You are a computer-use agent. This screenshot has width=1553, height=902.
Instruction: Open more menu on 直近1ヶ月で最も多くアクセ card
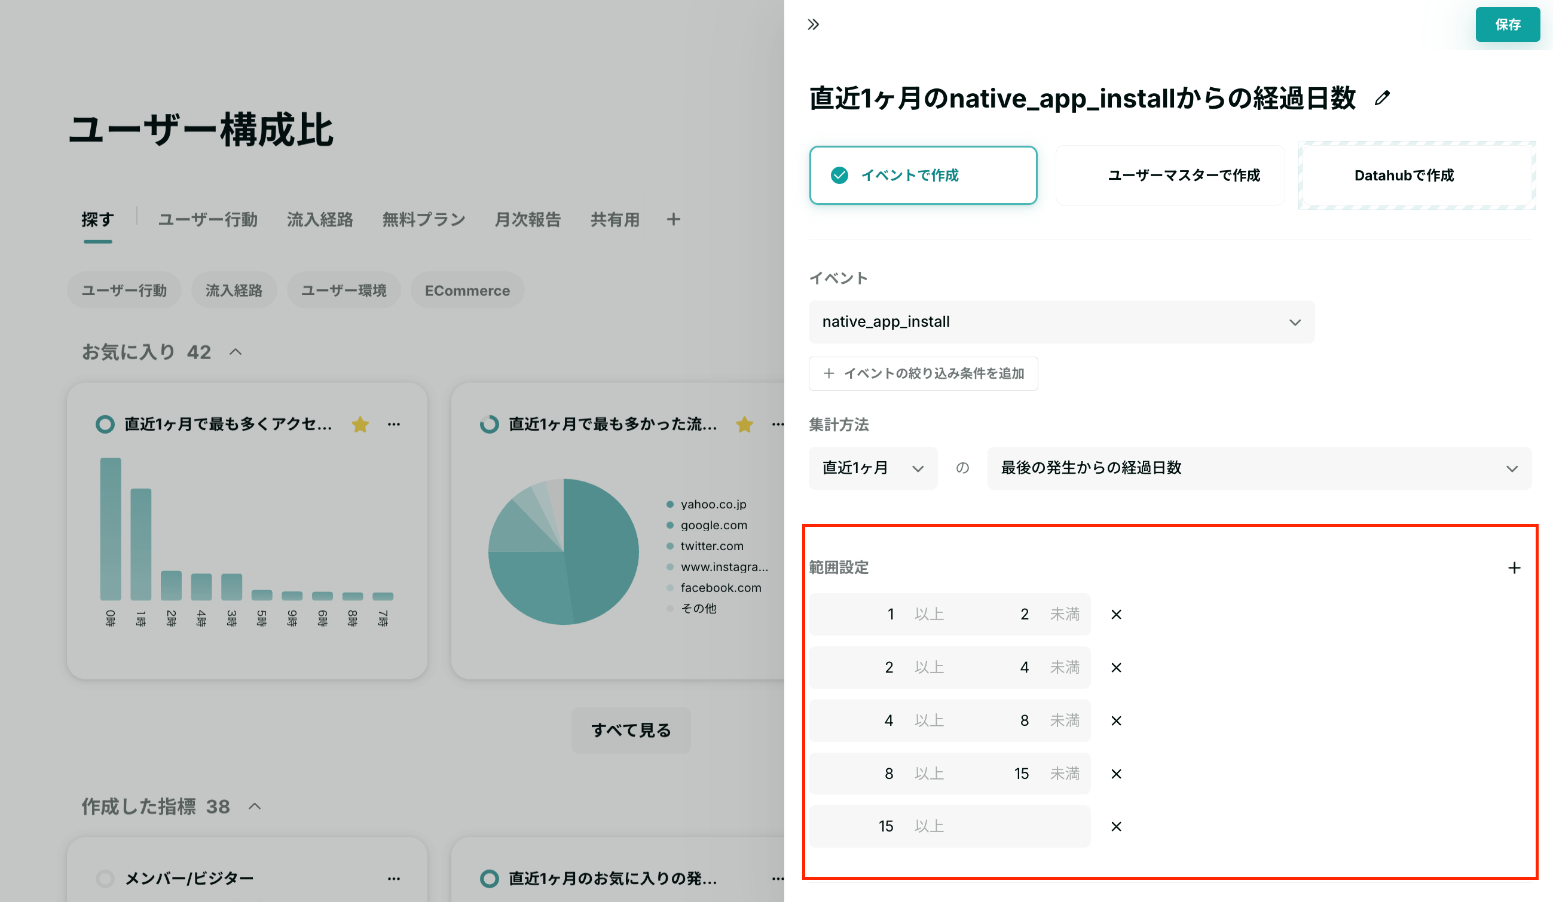(x=394, y=424)
